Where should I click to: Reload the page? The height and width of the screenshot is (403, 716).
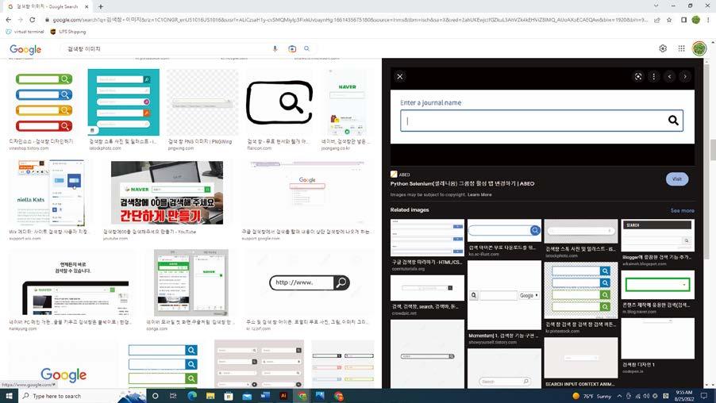click(33, 20)
